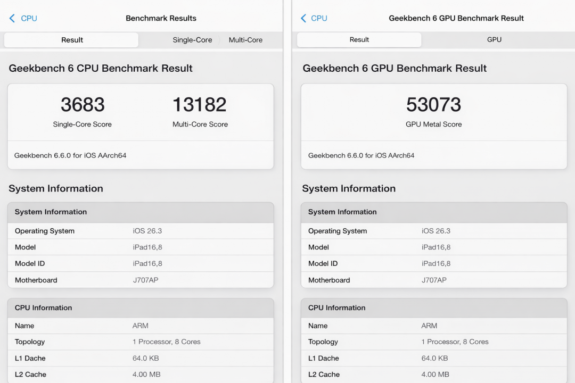This screenshot has width=575, height=383.
Task: Click the Single-Core score 3683
Action: click(x=83, y=104)
